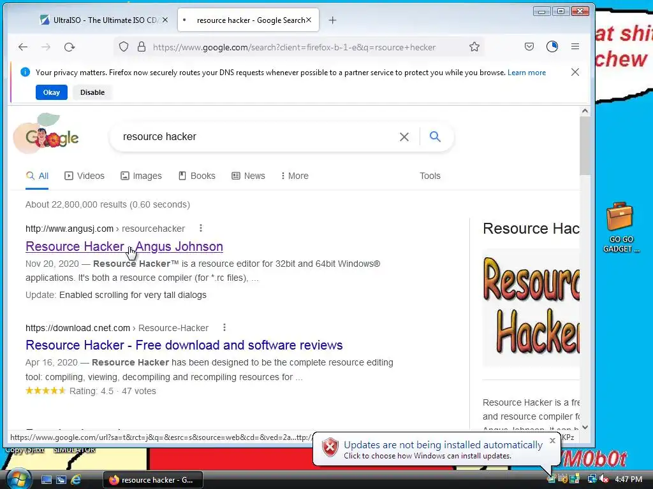
Task: Click Okay on the DNS privacy notice
Action: 52,92
